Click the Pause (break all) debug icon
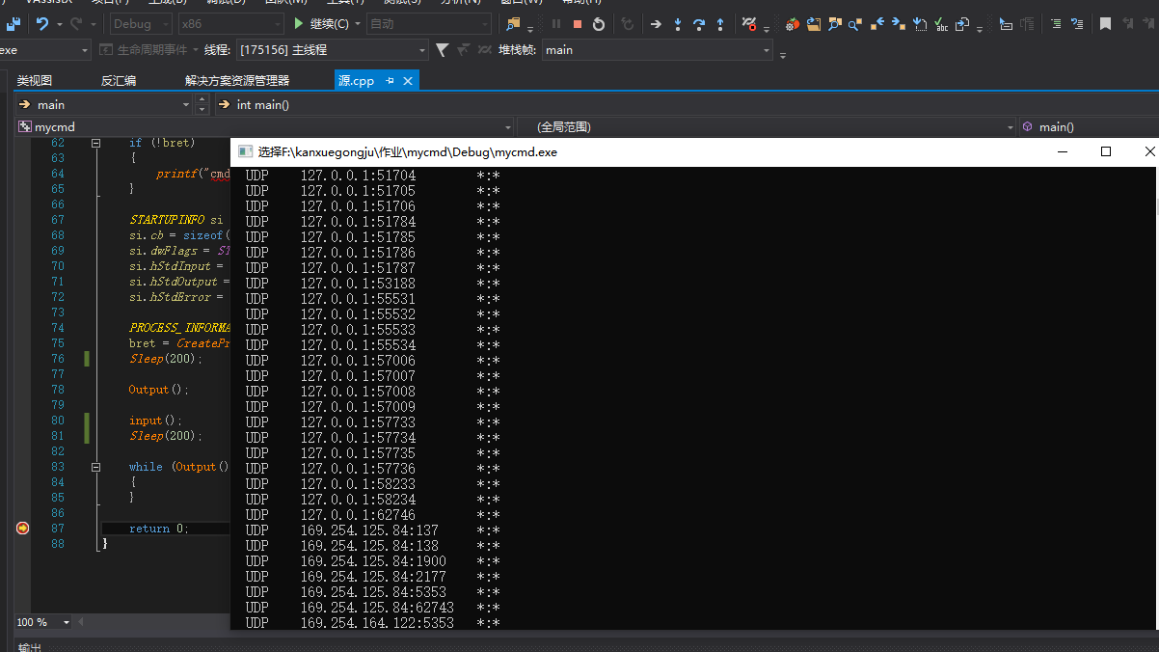Screen dimensions: 1159x652 click(x=556, y=23)
